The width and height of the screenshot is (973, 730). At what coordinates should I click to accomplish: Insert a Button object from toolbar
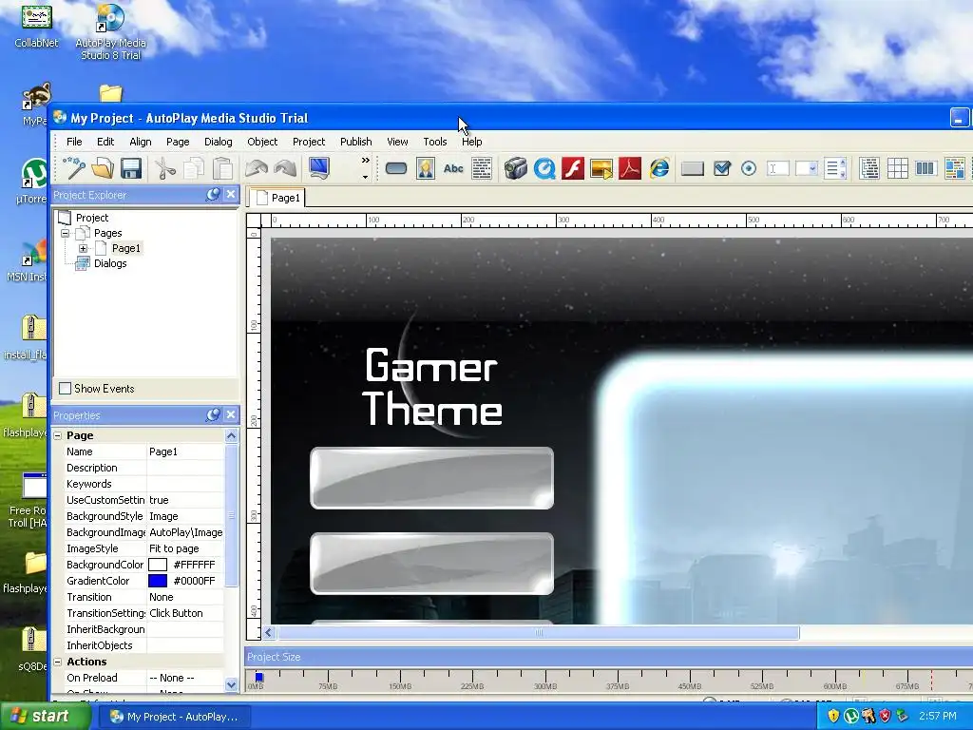(396, 168)
